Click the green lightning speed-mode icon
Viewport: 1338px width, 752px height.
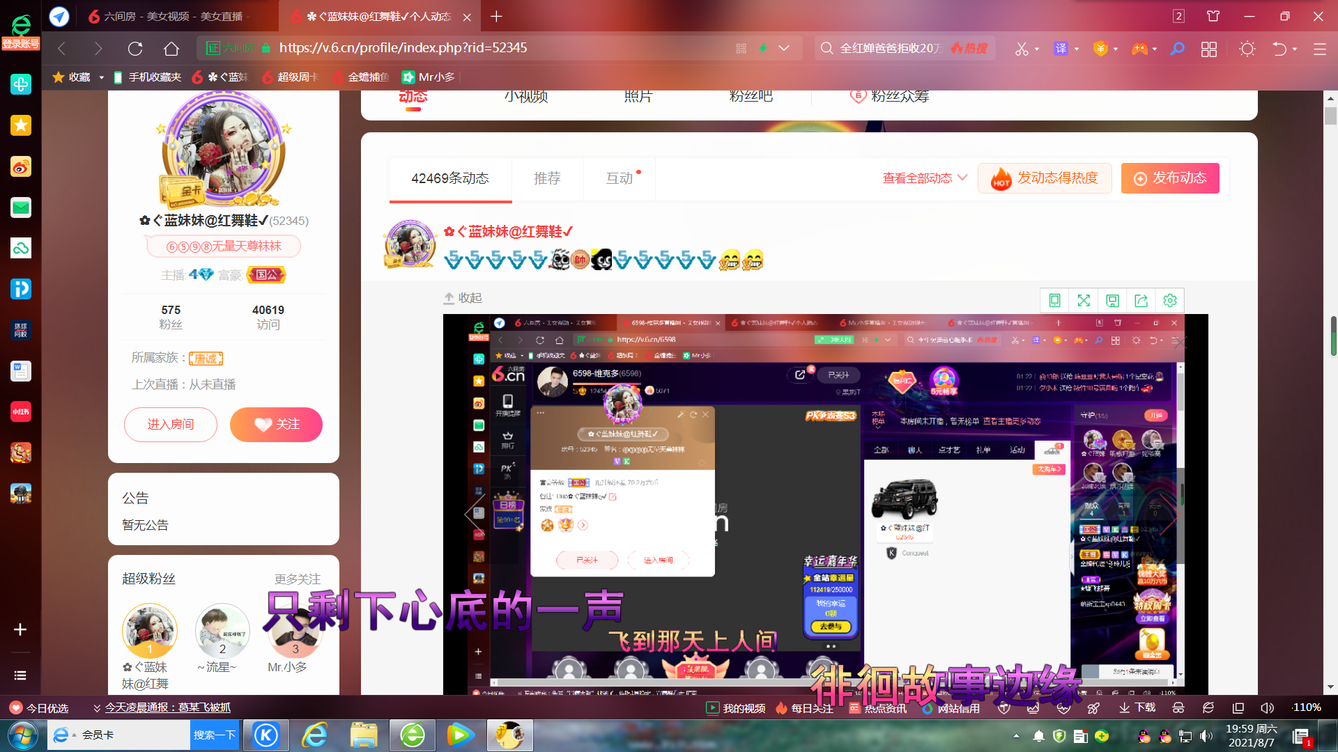(763, 48)
